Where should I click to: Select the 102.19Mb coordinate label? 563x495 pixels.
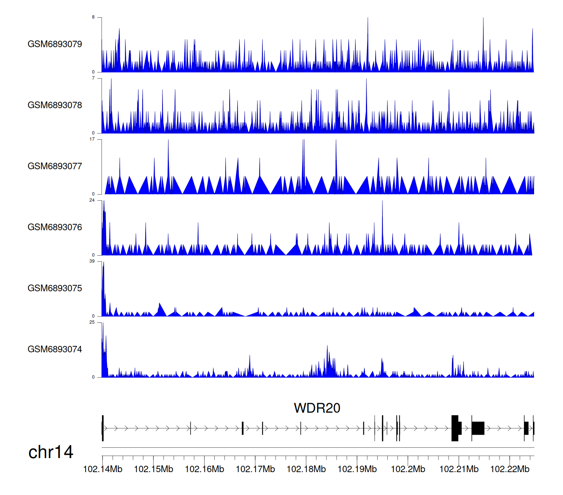(357, 469)
